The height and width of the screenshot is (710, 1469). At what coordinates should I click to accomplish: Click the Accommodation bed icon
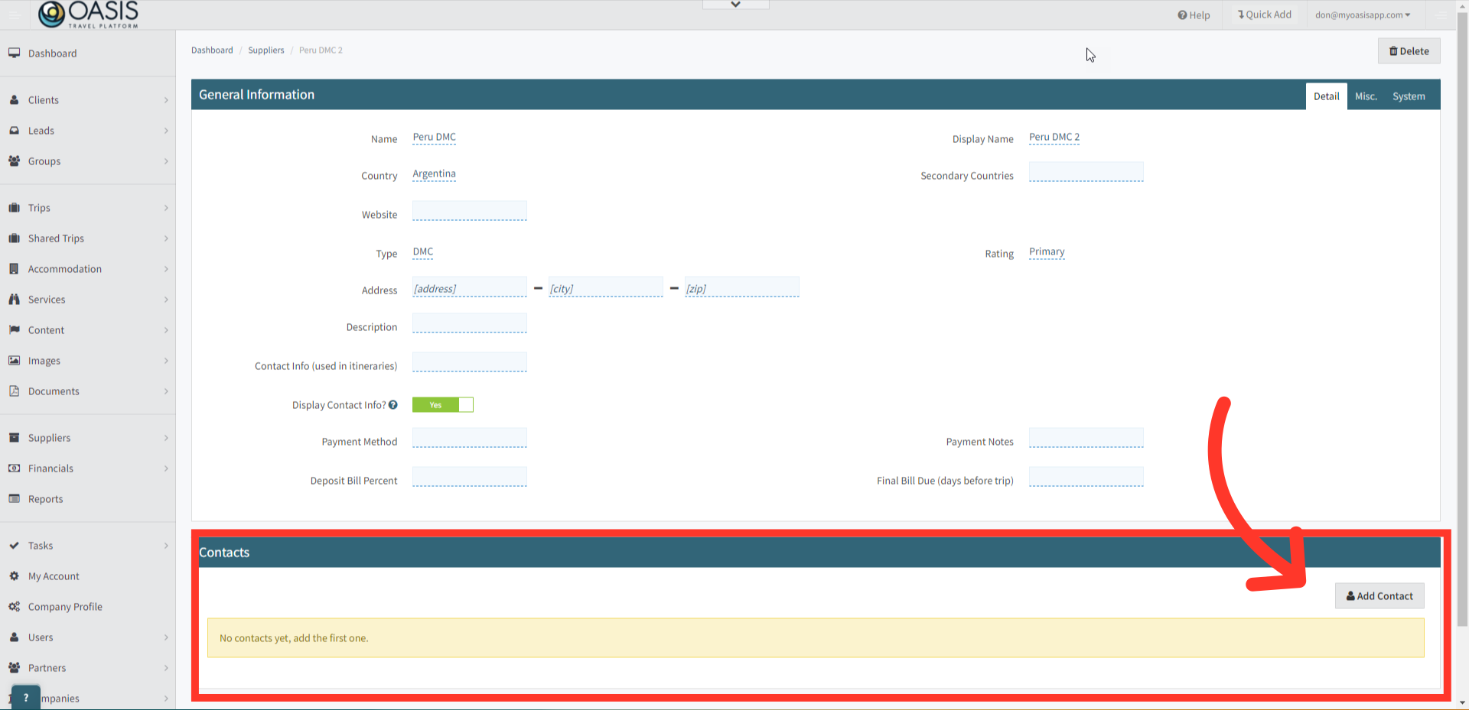15,268
